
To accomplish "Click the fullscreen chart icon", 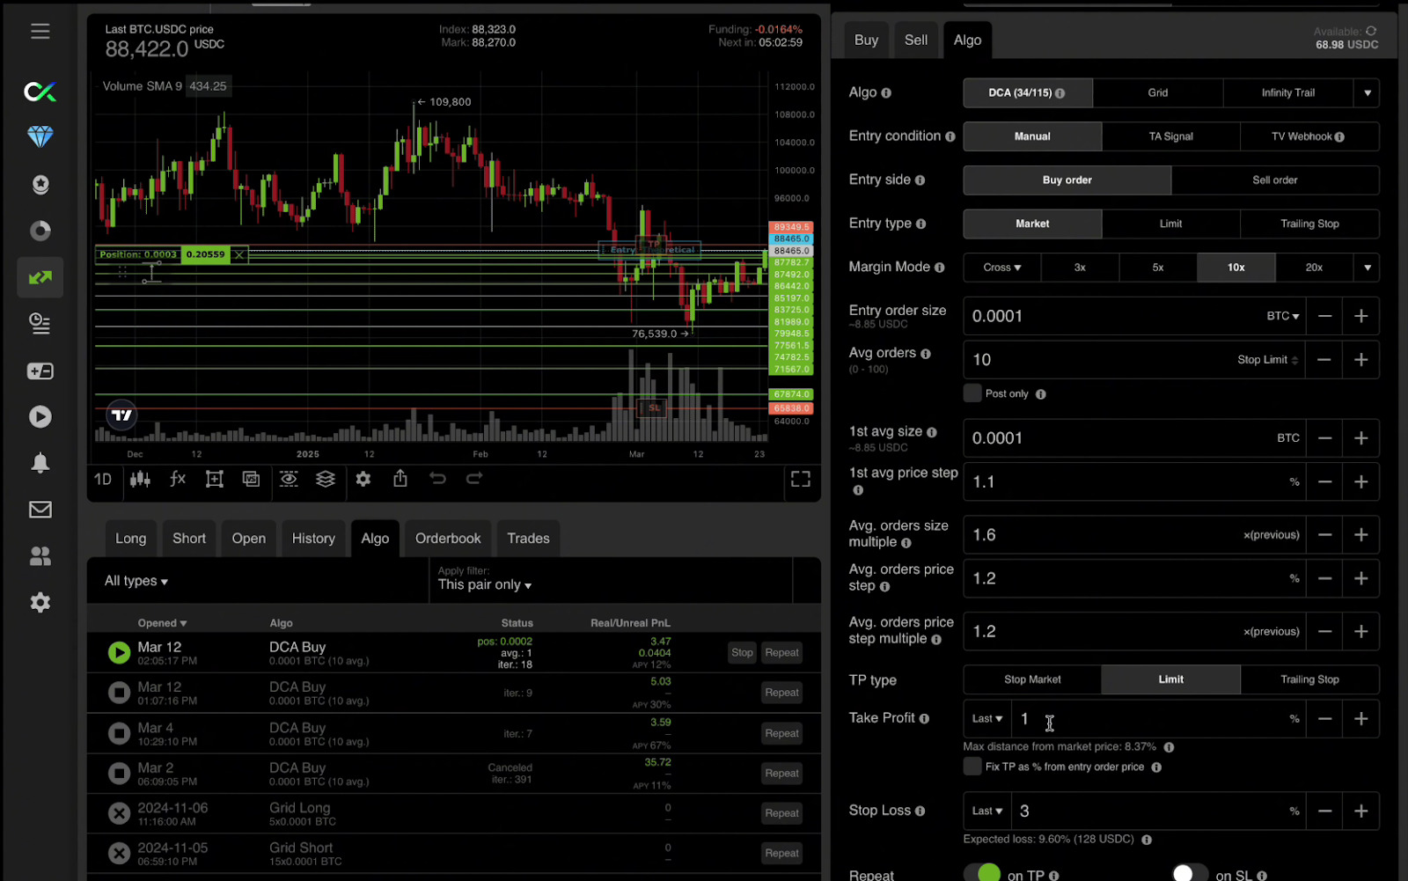I will coord(800,479).
